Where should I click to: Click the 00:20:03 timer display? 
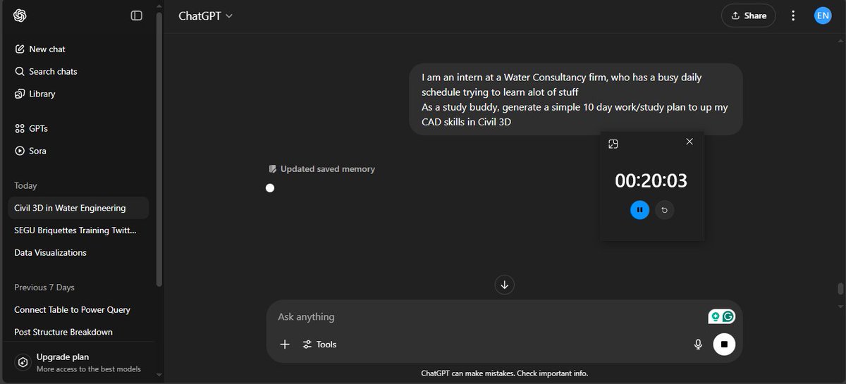651,181
